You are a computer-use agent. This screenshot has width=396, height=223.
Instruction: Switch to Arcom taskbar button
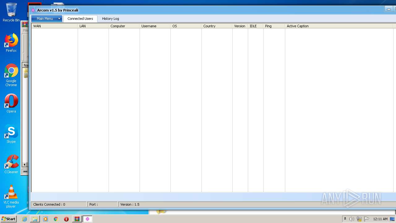click(x=87, y=219)
